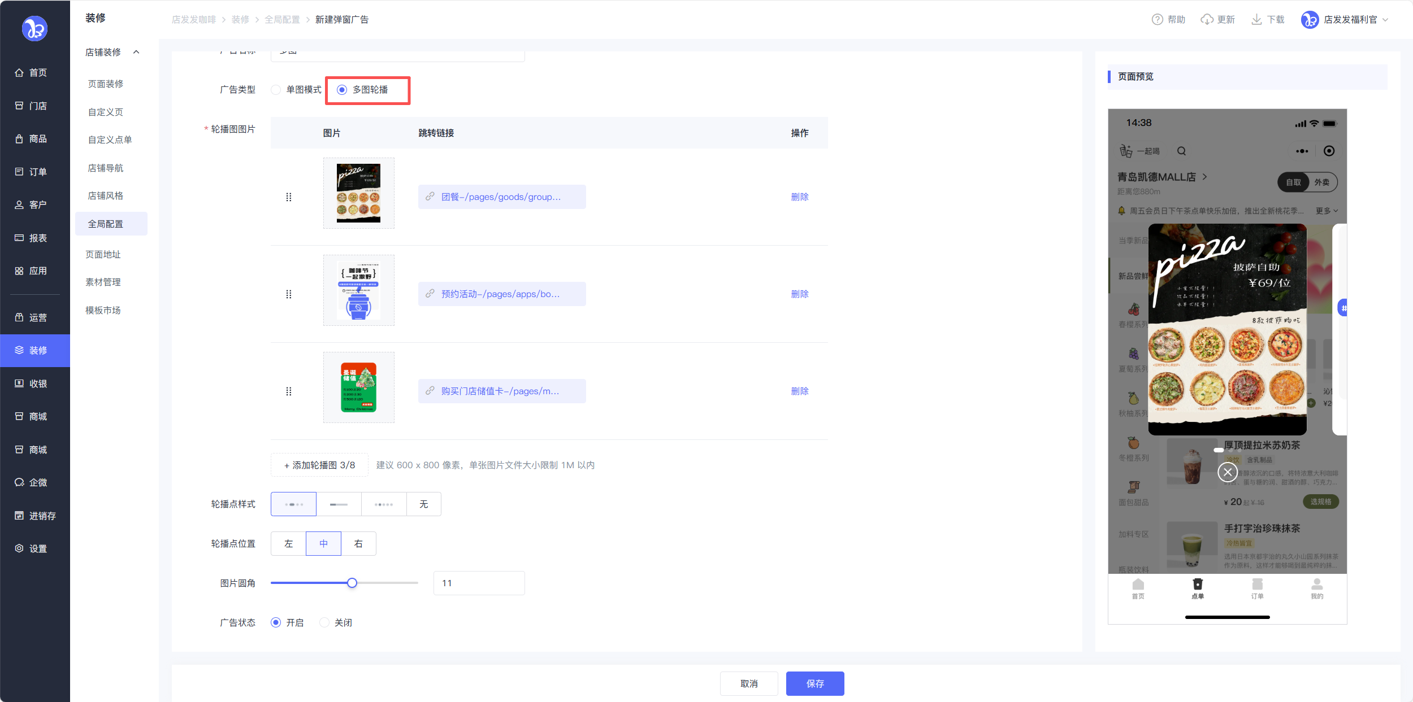
Task: Select 单图模式 radio option
Action: 276,90
